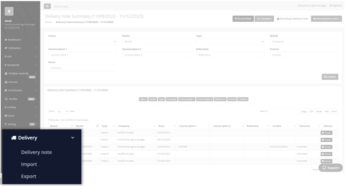This screenshot has width=346, height=186.
Task: Expand the Cultivation sidebar arrow
Action: tap(36, 48)
